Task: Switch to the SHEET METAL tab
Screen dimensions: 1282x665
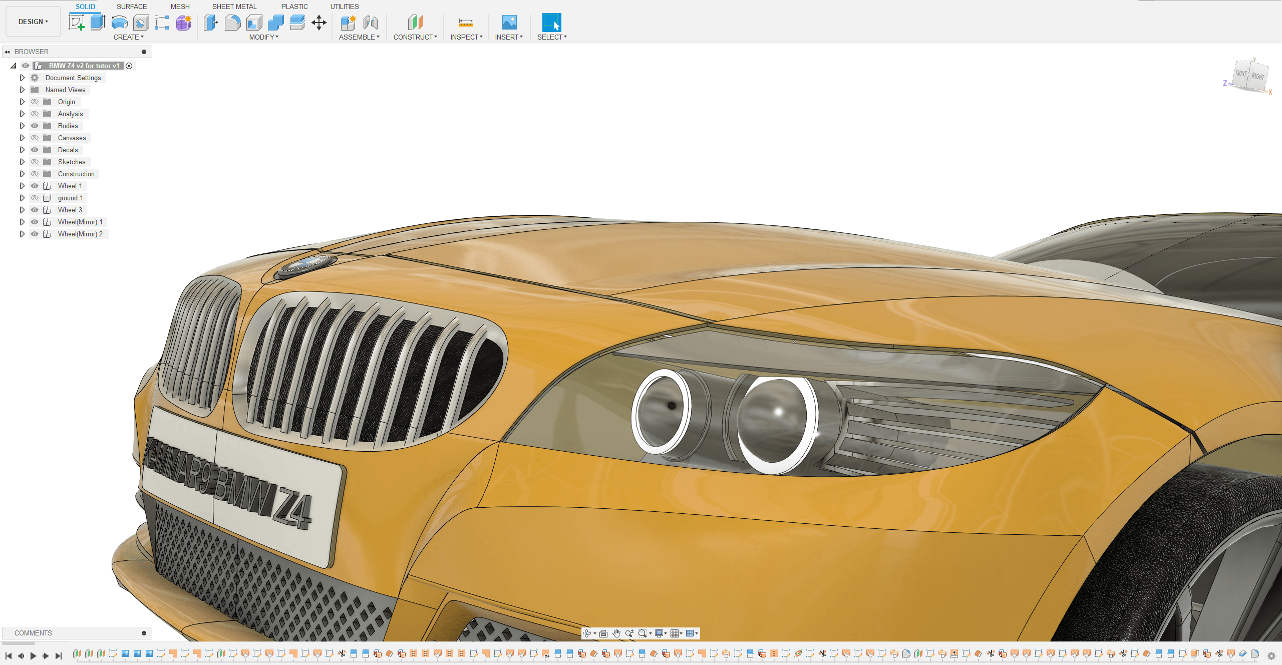Action: pyautogui.click(x=234, y=7)
